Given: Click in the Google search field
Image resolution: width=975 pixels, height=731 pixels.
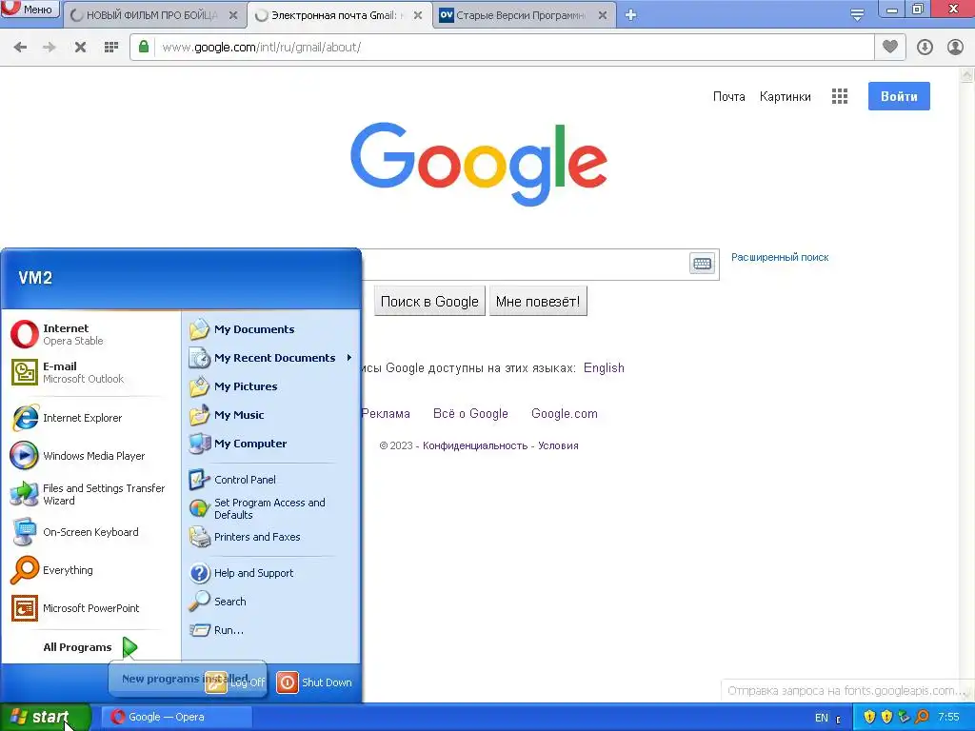Looking at the screenshot, I should tap(526, 265).
